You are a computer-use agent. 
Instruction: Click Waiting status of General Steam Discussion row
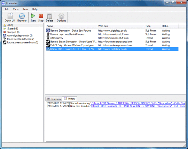tap(166, 42)
